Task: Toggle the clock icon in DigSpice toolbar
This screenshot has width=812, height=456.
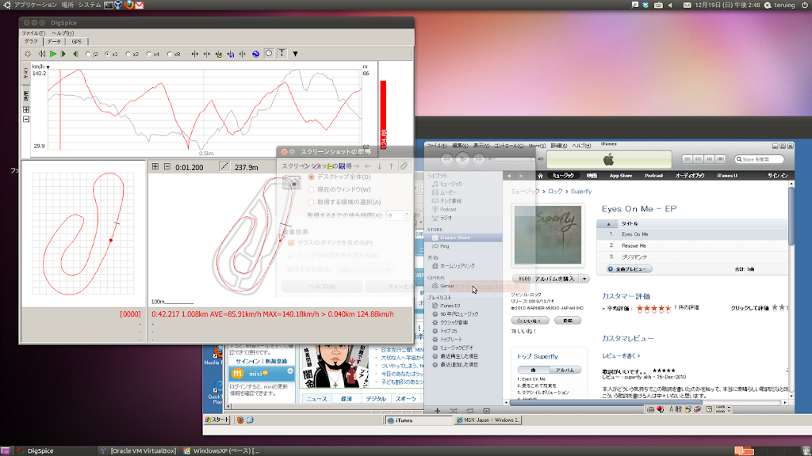Action: [x=269, y=53]
